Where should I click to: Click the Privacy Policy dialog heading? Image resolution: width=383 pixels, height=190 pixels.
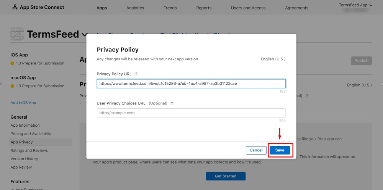pyautogui.click(x=118, y=50)
